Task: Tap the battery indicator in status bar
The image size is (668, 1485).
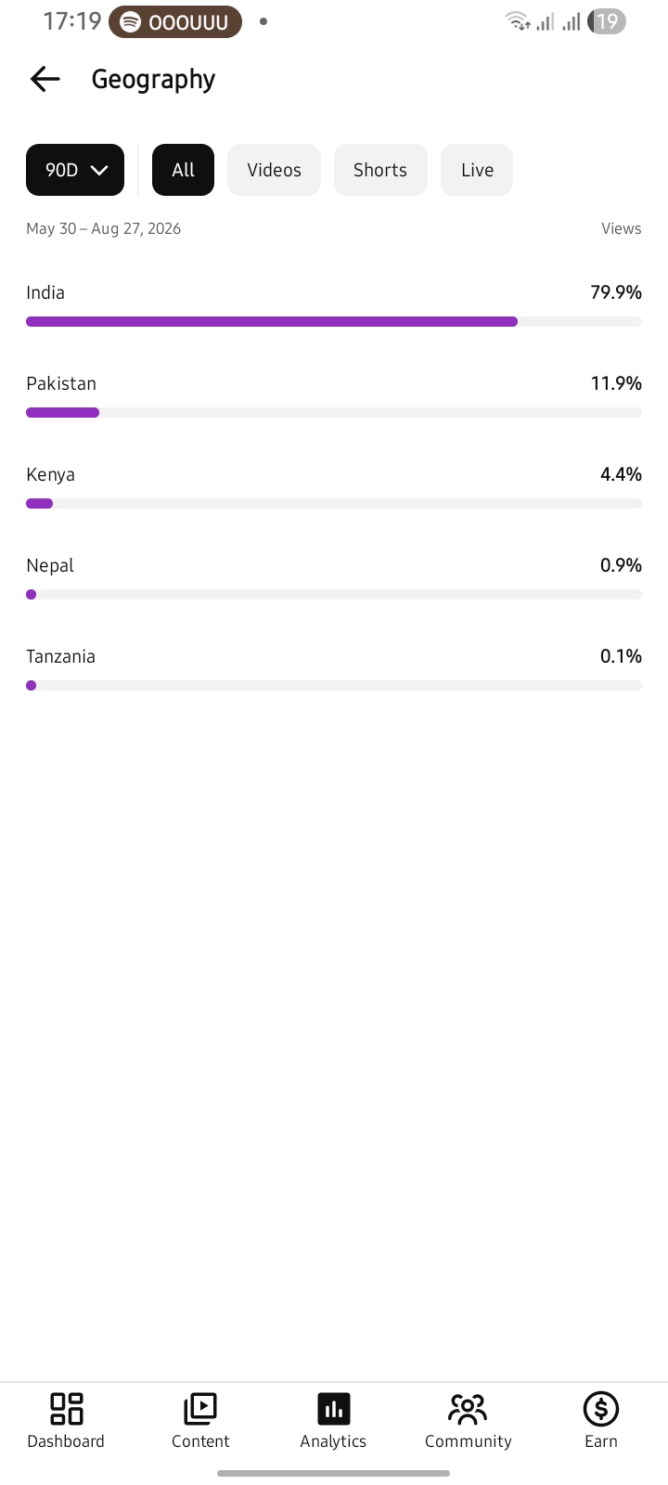Action: point(607,21)
